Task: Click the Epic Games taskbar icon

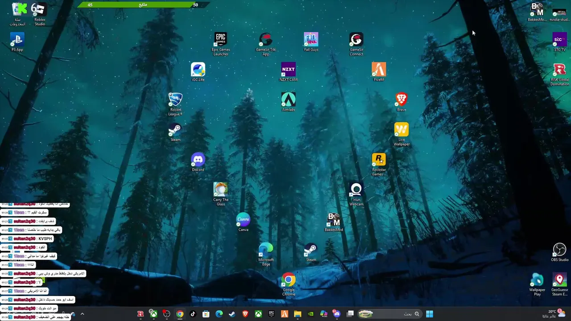Action: click(x=271, y=314)
